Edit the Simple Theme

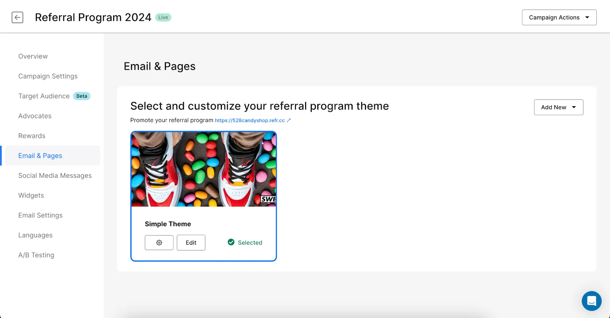(x=191, y=243)
